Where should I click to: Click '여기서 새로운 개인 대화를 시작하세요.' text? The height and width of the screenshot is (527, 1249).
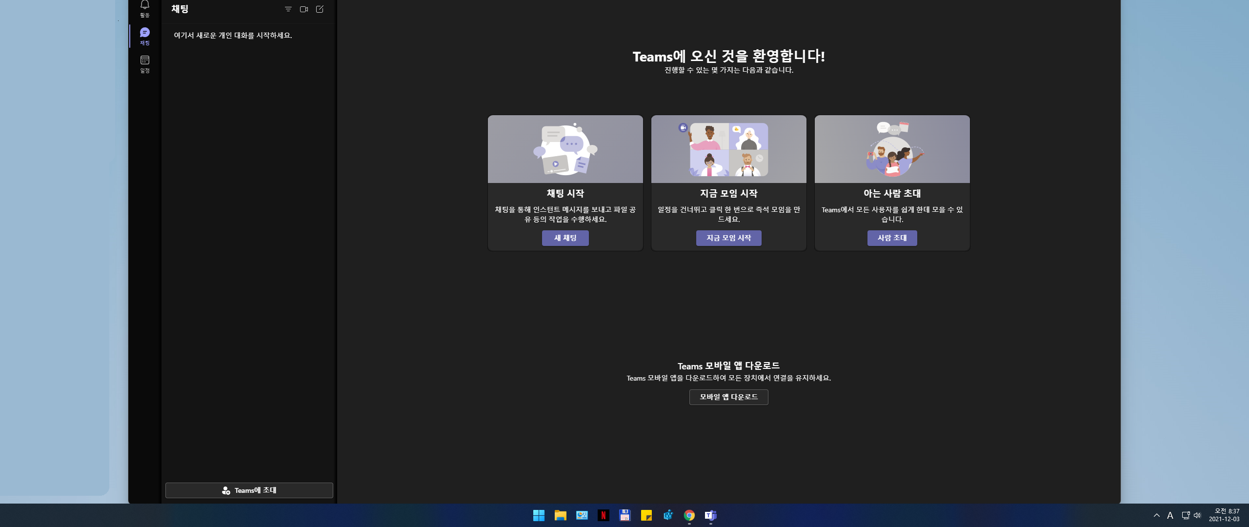[233, 36]
